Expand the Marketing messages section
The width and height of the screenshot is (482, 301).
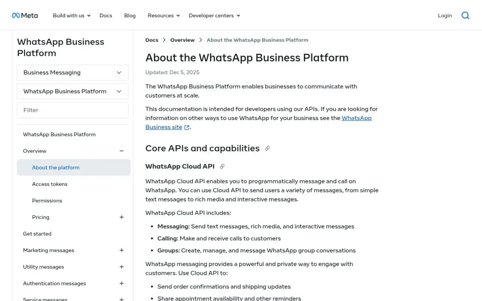tap(122, 250)
